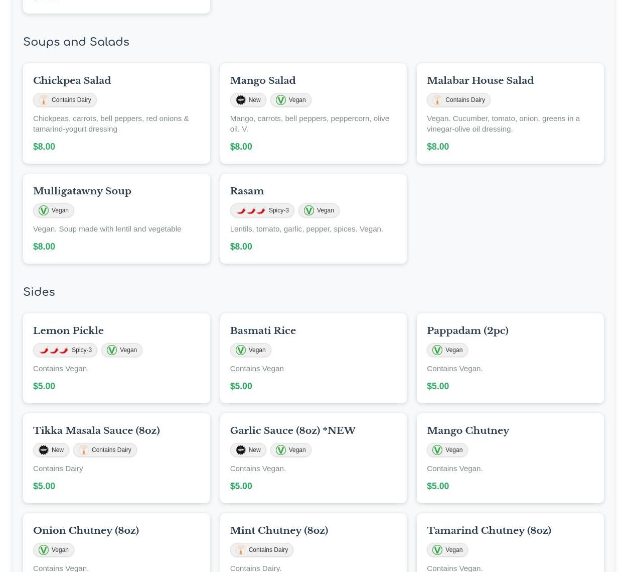Click the New badge icon on Mango Salad
Image resolution: width=627 pixels, height=572 pixels.
[x=241, y=100]
